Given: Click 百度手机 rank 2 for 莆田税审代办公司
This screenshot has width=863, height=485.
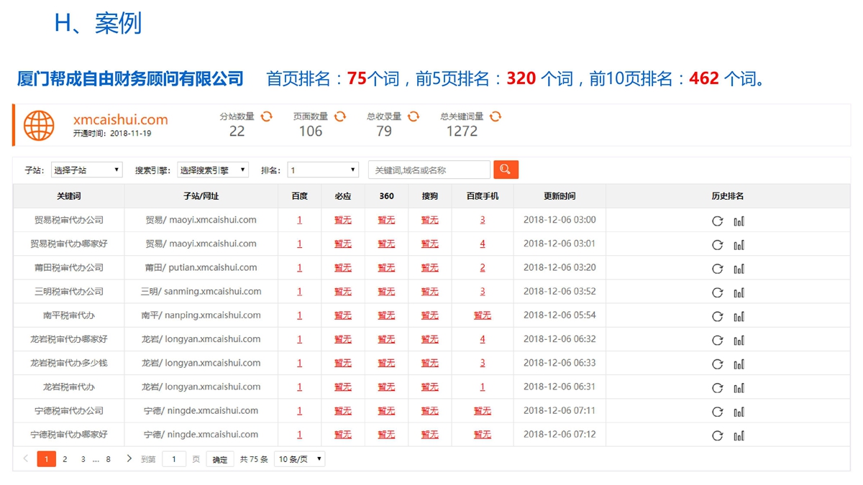Looking at the screenshot, I should 483,268.
